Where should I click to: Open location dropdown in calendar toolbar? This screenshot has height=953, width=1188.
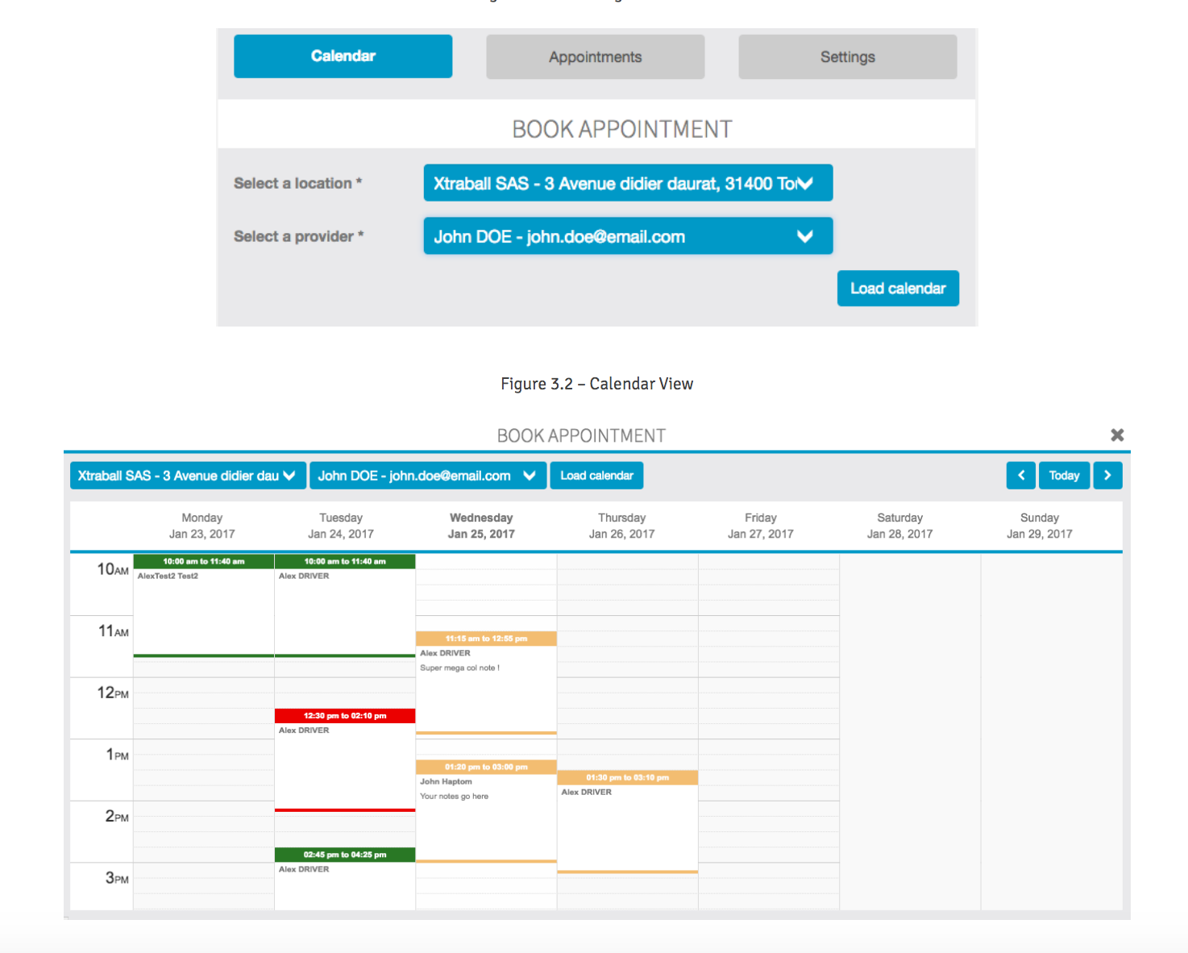187,476
